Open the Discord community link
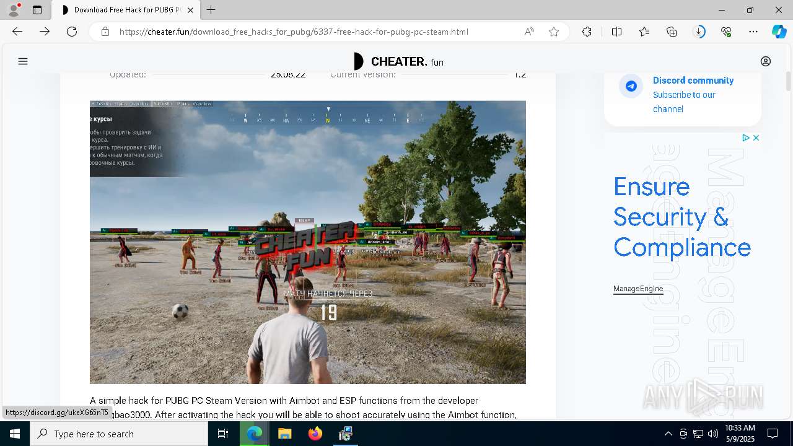This screenshot has height=446, width=793. [693, 81]
